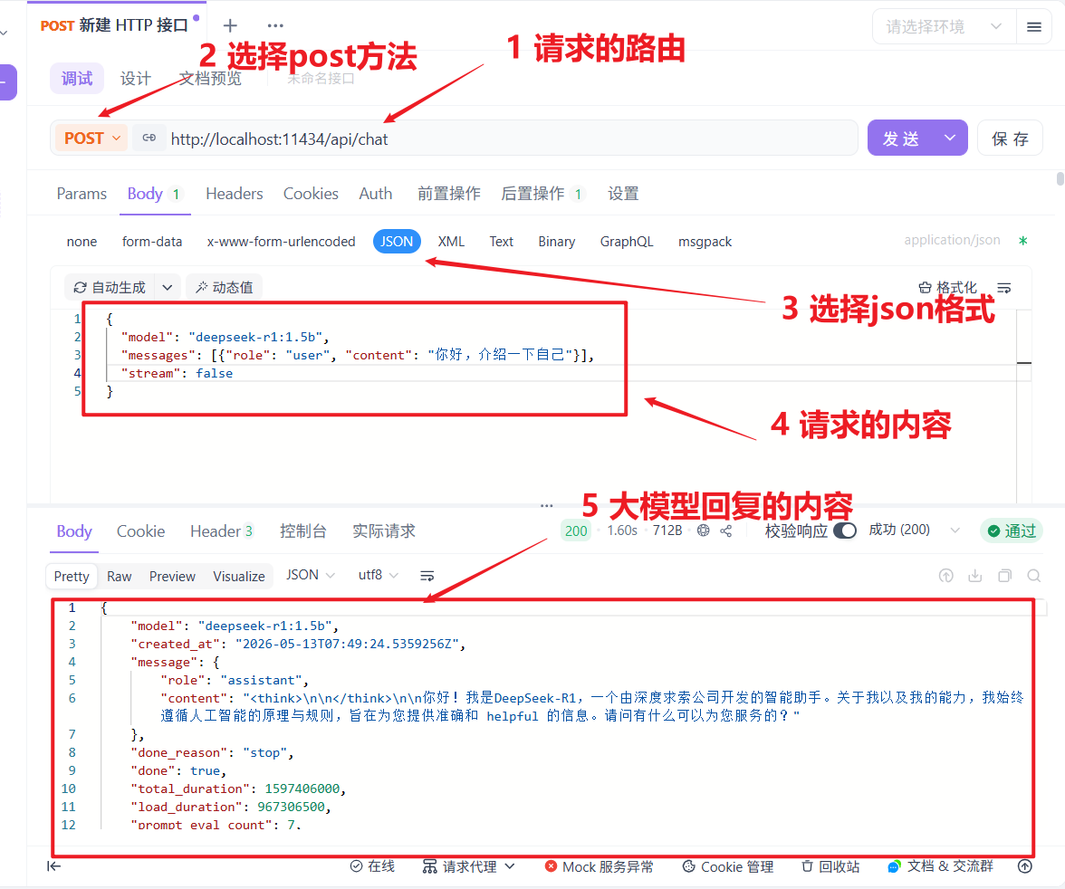
Task: Select the msgpack body type
Action: click(705, 242)
